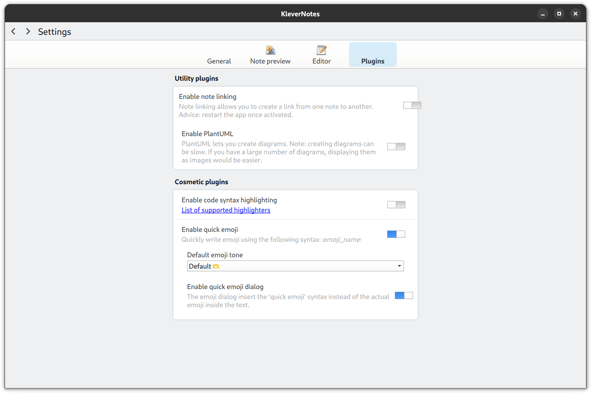591x393 pixels.
Task: Turn on the Enable PlantUML switch
Action: 396,147
